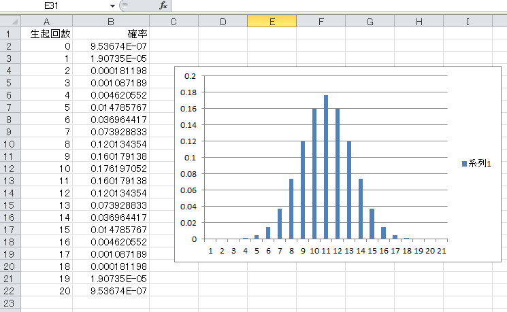Select the highlighted column E header
This screenshot has width=507, height=312.
point(272,22)
